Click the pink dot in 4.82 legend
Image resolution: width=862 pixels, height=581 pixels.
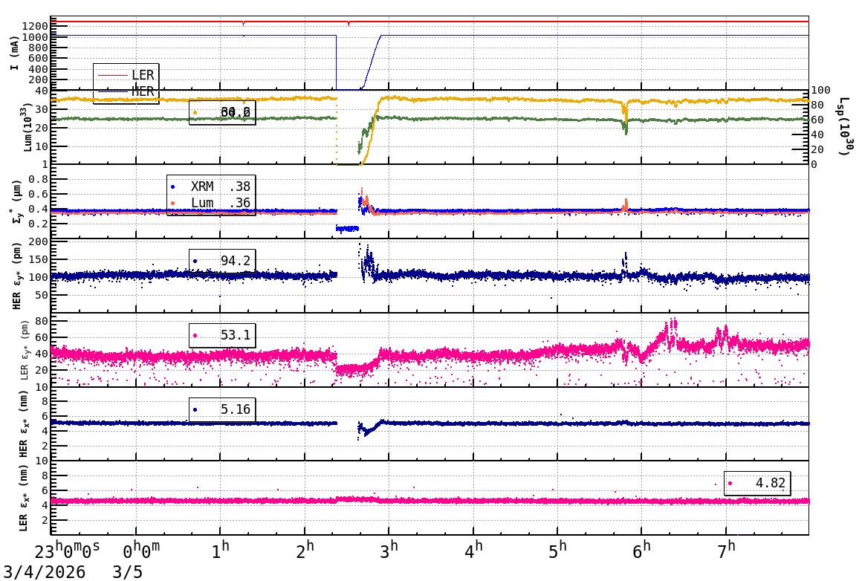click(730, 483)
